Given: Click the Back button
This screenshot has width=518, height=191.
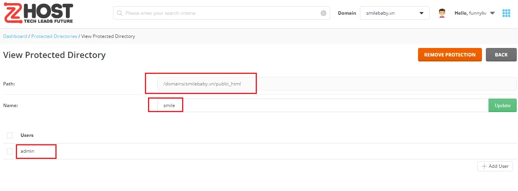Looking at the screenshot, I should click(x=501, y=55).
